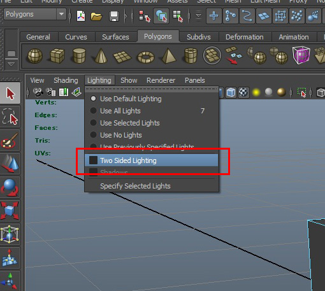Create polygon cylinder from shelf
The width and height of the screenshot is (325, 291).
(x=79, y=56)
